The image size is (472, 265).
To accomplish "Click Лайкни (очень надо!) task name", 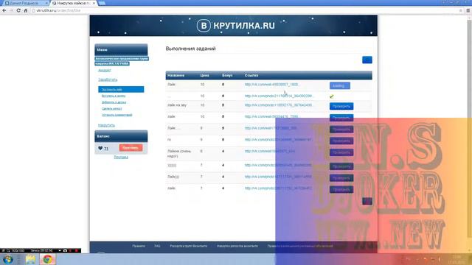I will 179,154.
